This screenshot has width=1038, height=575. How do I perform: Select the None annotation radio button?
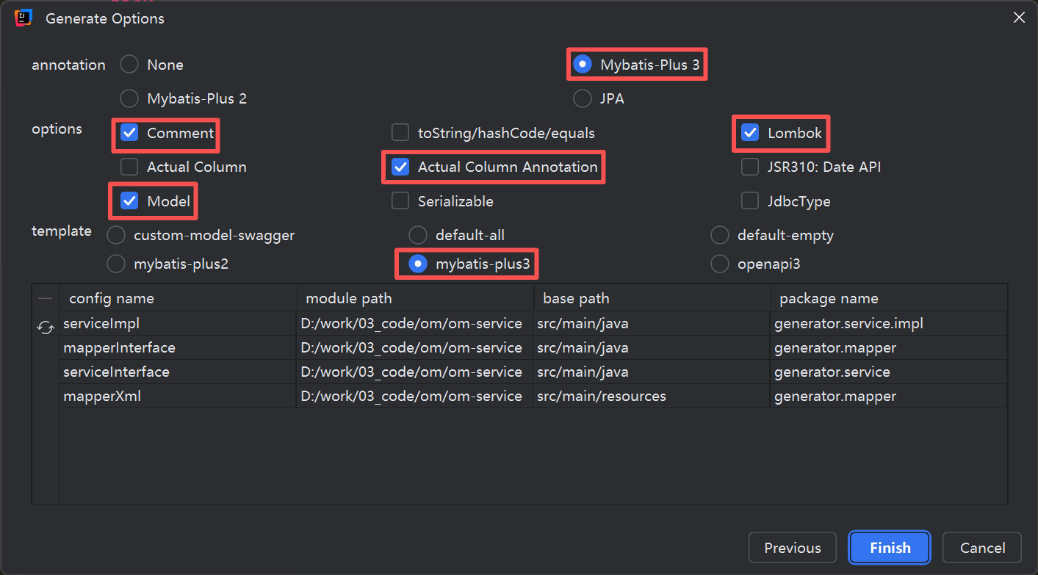(129, 65)
